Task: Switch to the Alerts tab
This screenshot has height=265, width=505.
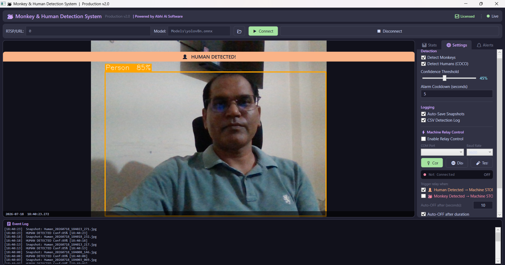Action: click(485, 45)
